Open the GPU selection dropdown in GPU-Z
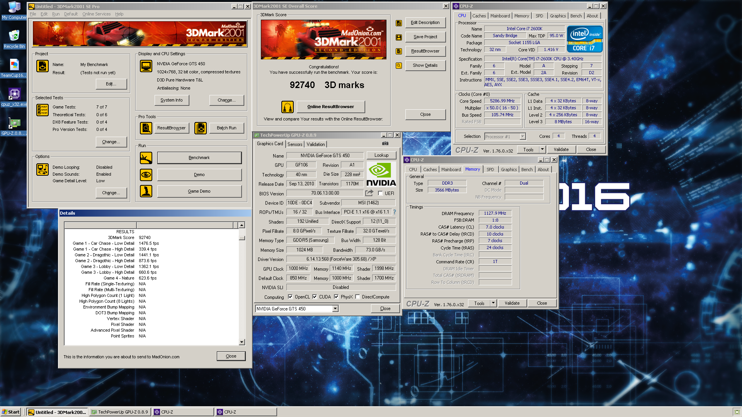The image size is (742, 417). [335, 309]
